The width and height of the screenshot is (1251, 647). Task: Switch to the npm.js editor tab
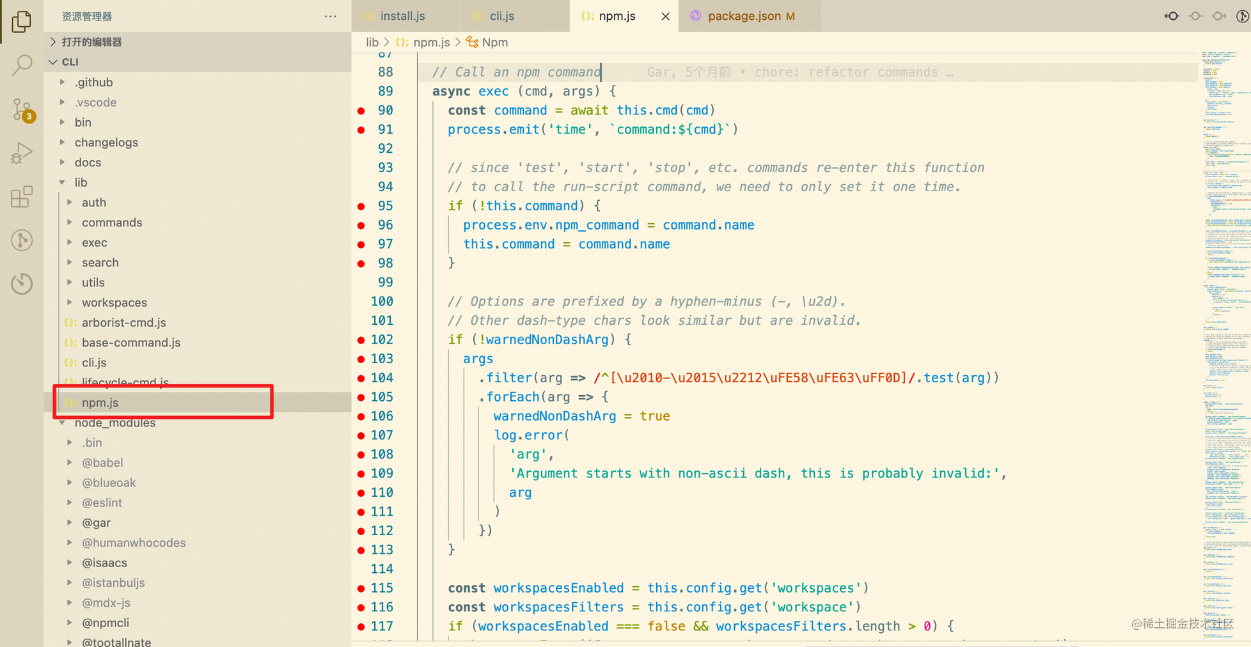(617, 16)
